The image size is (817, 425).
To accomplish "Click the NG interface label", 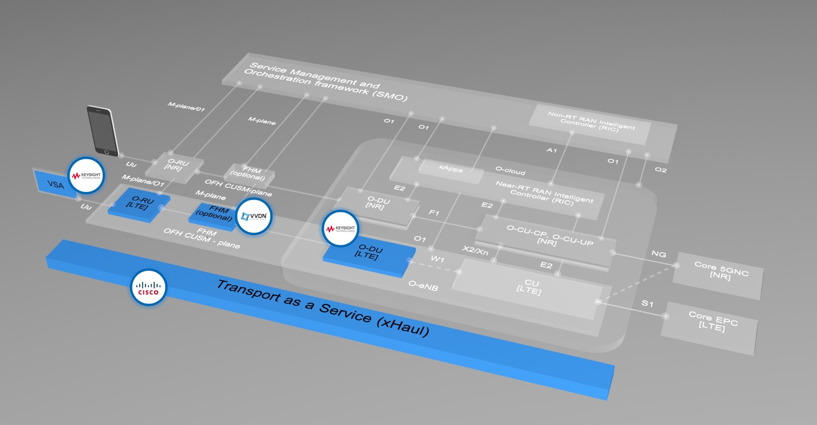I will point(659,254).
